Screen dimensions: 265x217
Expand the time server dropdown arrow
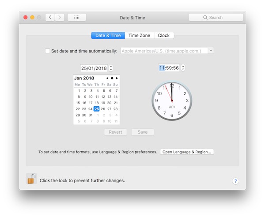[x=211, y=50]
